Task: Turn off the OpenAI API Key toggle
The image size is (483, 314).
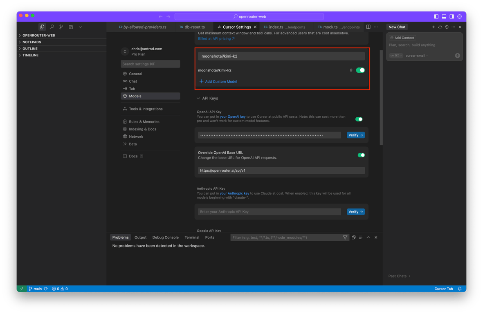Action: point(359,119)
